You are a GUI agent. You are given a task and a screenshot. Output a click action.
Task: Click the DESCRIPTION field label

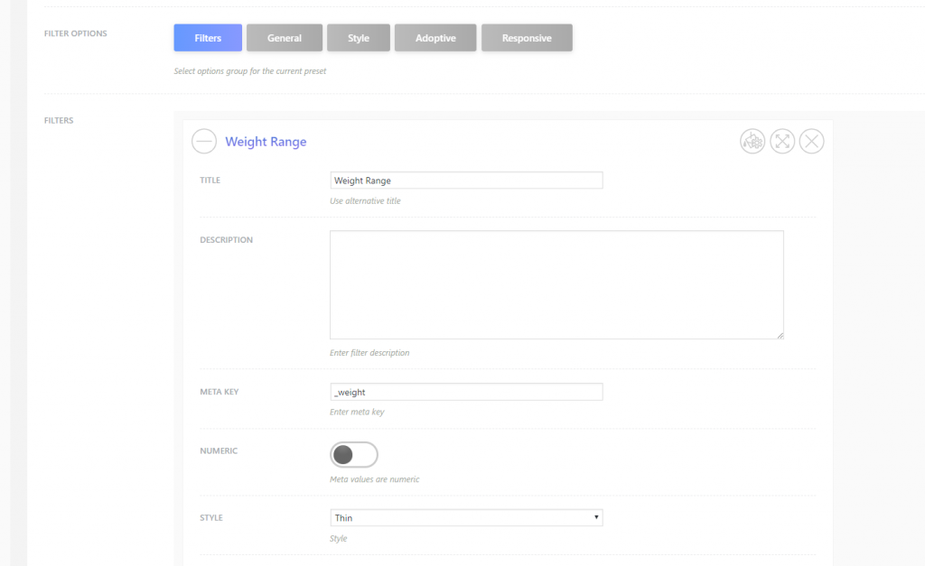click(x=226, y=240)
